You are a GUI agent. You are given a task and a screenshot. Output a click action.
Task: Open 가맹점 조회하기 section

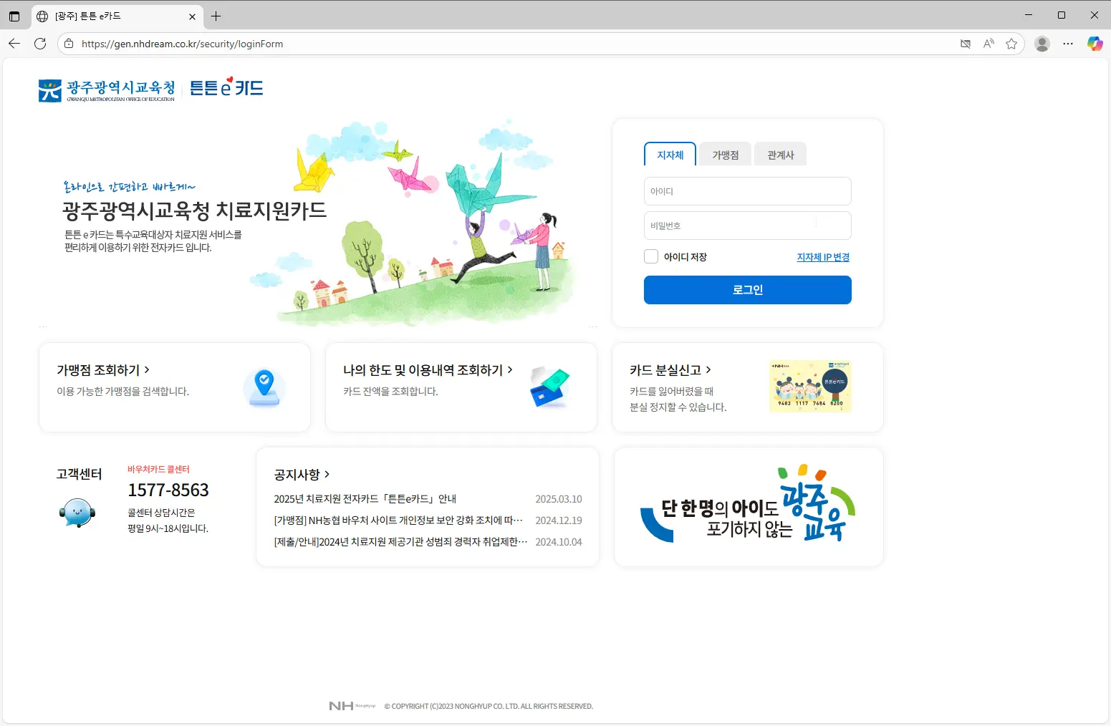[103, 370]
